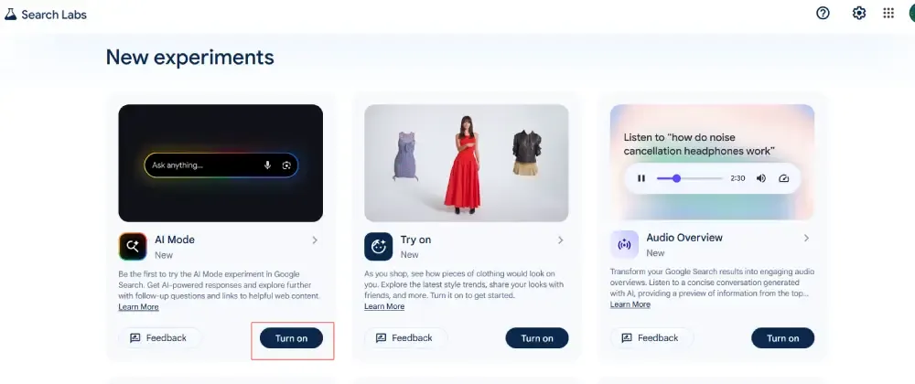Open Learn More link under Try on
Image resolution: width=915 pixels, height=384 pixels.
pos(384,306)
